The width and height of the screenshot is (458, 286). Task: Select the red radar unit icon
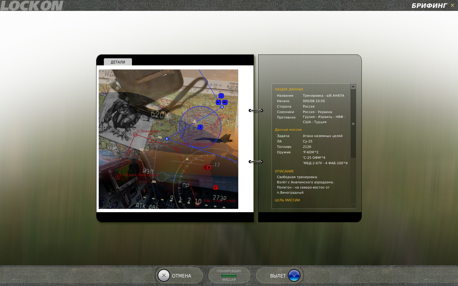pos(215,187)
